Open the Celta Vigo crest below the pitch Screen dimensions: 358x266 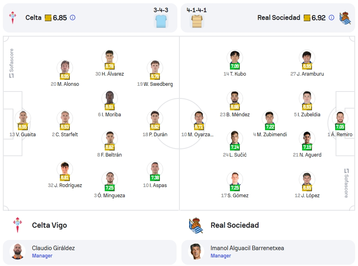18,225
